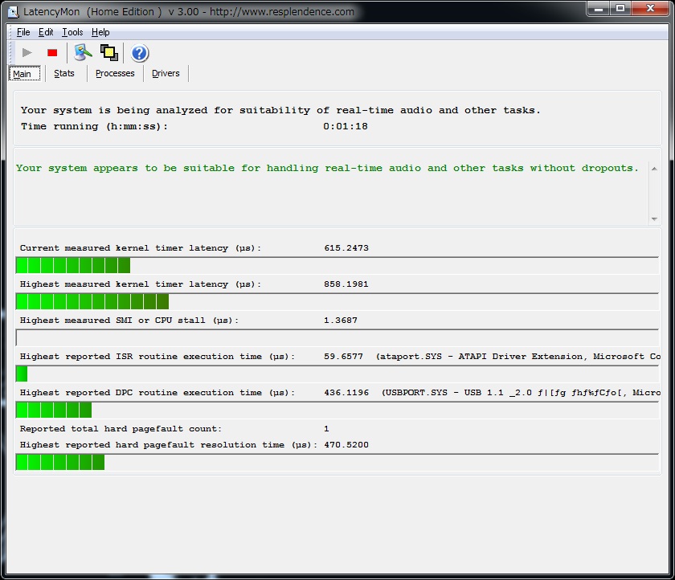
Task: Select the Main tab
Action: [x=22, y=74]
